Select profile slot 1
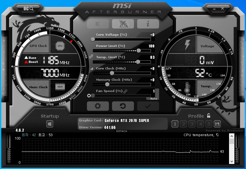Image resolution: width=246 pixels, height=169 pixels. click(175, 124)
